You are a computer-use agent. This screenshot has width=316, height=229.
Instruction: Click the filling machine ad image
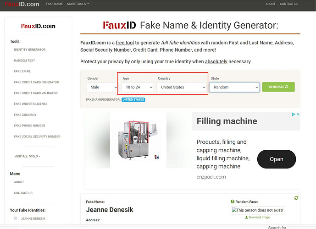(138, 140)
